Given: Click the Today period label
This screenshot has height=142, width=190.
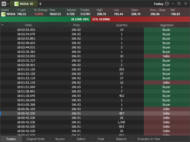Looking at the screenshot, I should (x=158, y=4).
